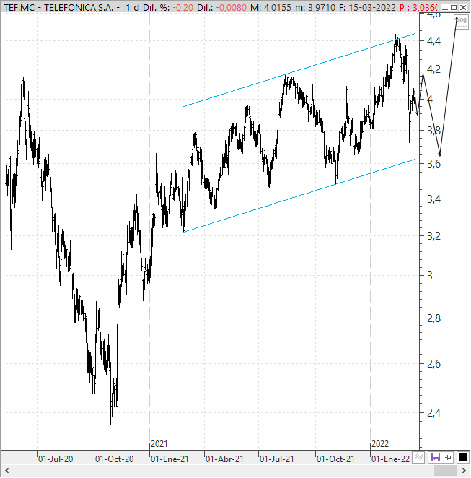Click the horizontal scrollbar thumb

tap(446, 471)
